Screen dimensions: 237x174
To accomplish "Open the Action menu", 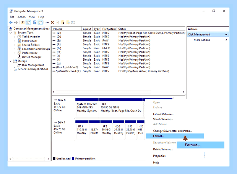I will (21, 17).
